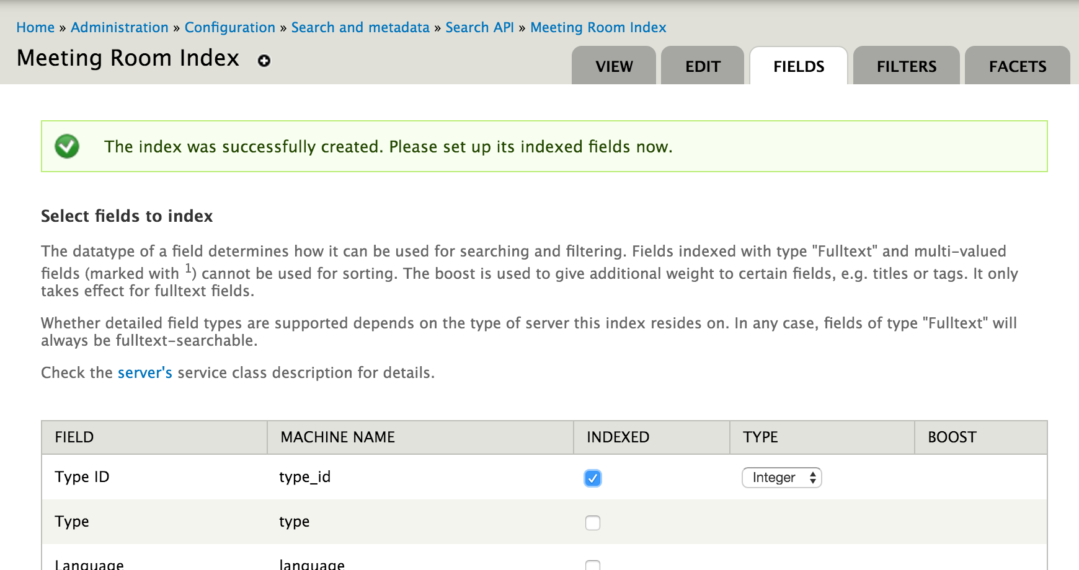This screenshot has height=570, width=1079.
Task: Go to Home breadcrumb link
Action: point(35,27)
